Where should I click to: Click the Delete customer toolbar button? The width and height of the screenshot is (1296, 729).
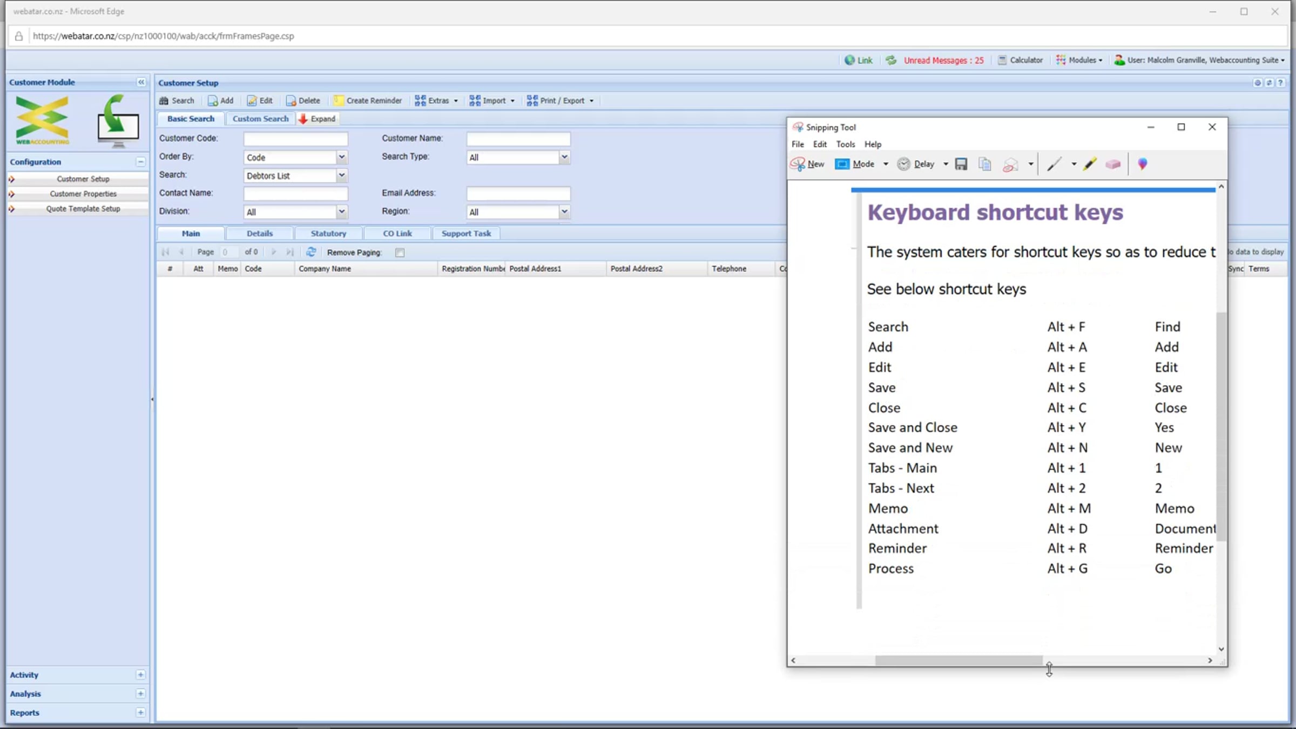click(303, 100)
